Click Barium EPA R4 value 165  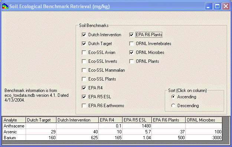pyautogui.click(x=110, y=138)
